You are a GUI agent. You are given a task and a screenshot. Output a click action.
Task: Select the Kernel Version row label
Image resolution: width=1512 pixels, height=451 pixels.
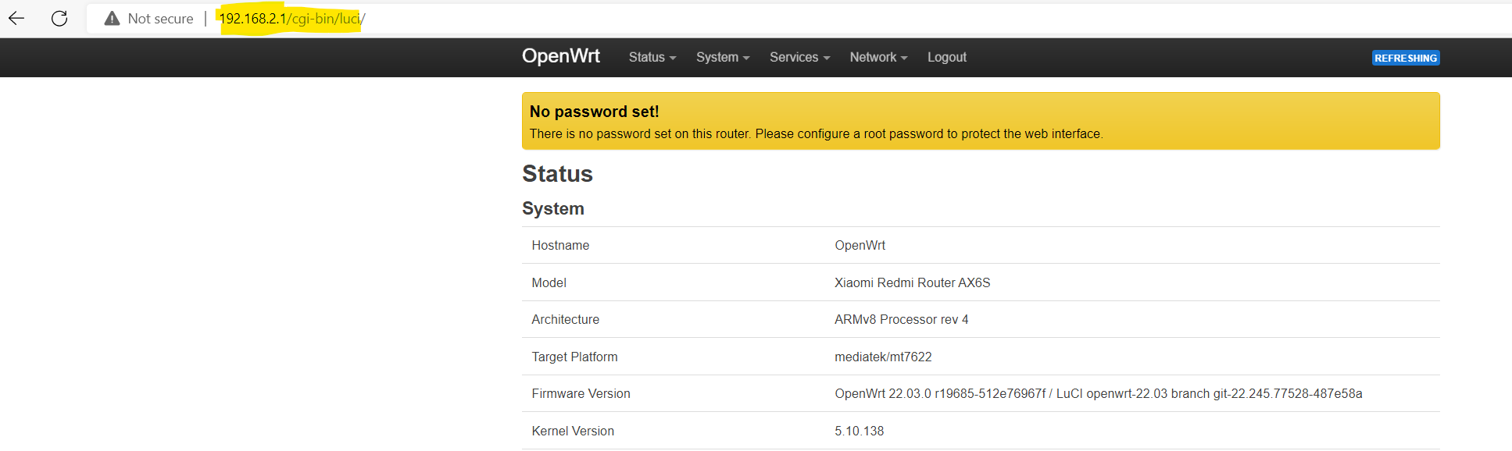pyautogui.click(x=573, y=431)
